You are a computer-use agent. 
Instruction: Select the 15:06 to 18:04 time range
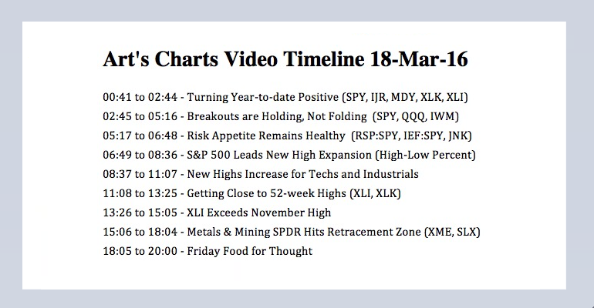pos(140,232)
